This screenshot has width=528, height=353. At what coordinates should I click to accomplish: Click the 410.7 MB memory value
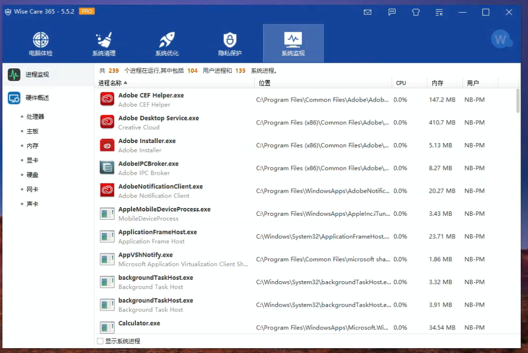[x=442, y=123]
